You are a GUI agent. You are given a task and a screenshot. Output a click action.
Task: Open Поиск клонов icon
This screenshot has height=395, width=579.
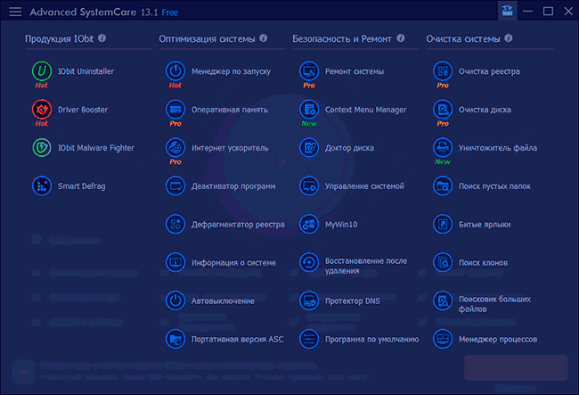click(x=443, y=262)
